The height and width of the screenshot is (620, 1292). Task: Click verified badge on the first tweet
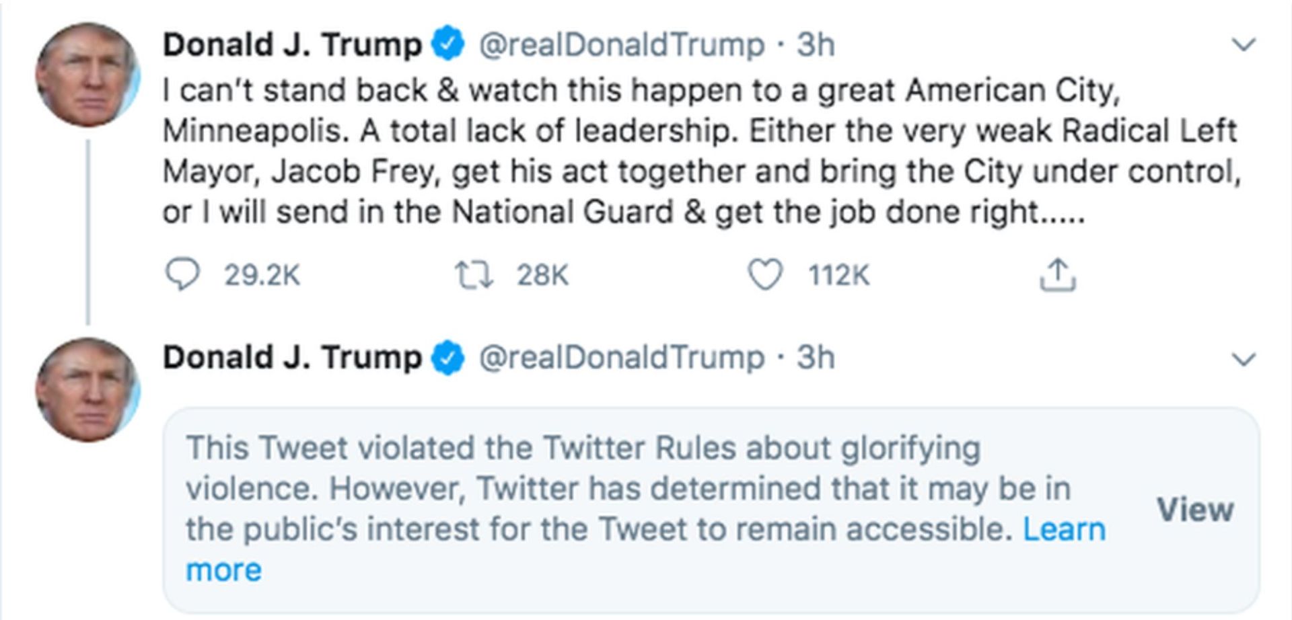click(449, 45)
